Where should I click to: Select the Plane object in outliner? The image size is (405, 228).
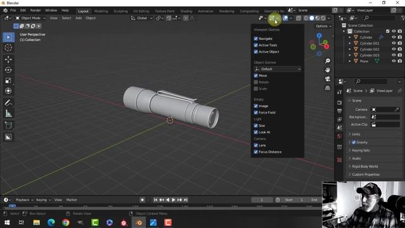point(364,61)
